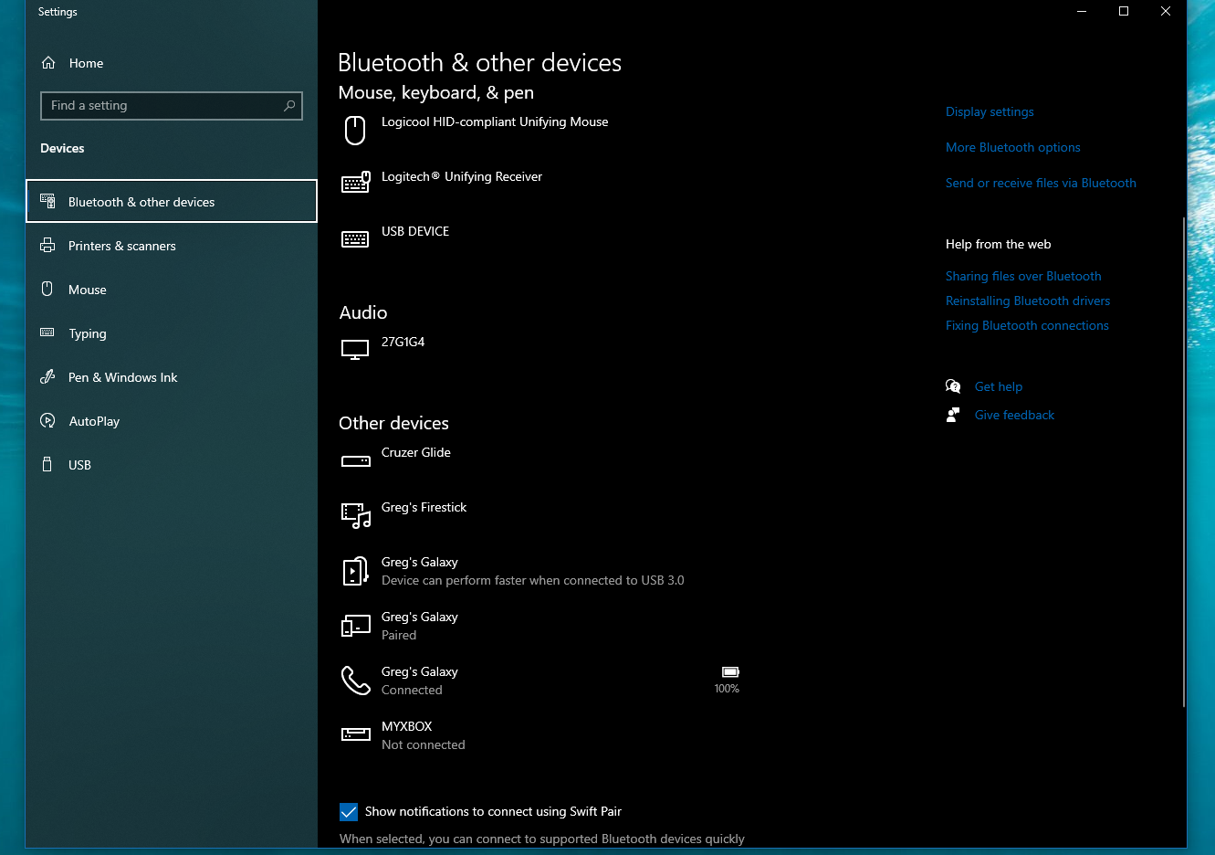The height and width of the screenshot is (855, 1215).
Task: Click the drive icon beside Cruzer Glide
Action: click(x=355, y=460)
